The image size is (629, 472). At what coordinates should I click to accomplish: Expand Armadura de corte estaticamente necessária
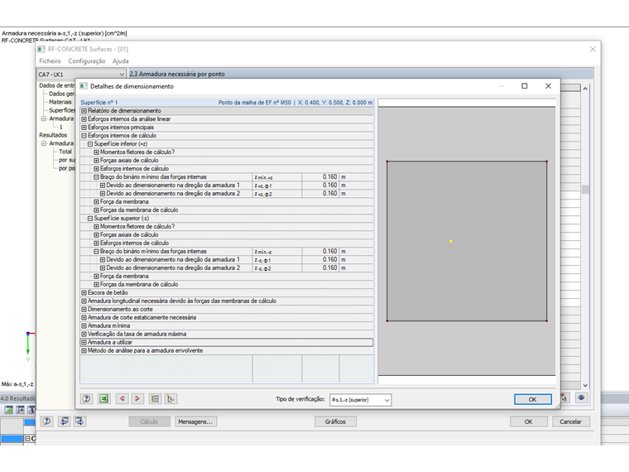click(84, 317)
